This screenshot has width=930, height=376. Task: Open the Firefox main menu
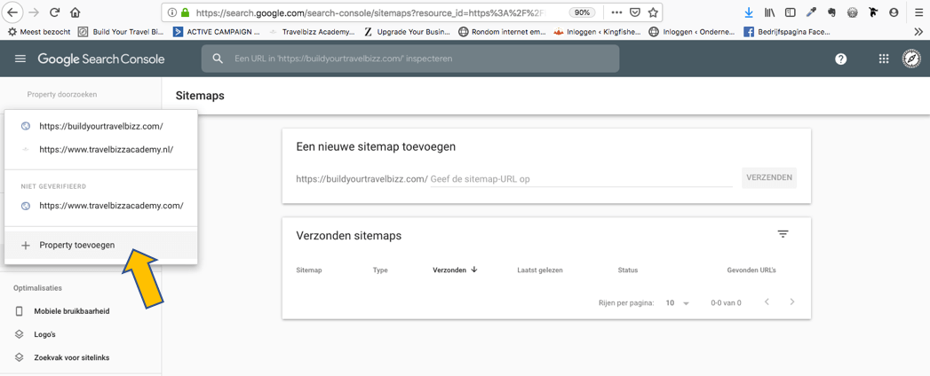point(918,12)
